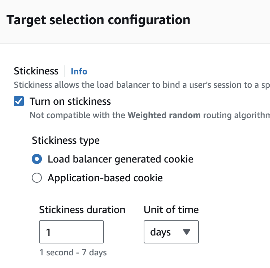
Task: Click the 'Target selection configuration' heading
Action: pyautogui.click(x=98, y=20)
